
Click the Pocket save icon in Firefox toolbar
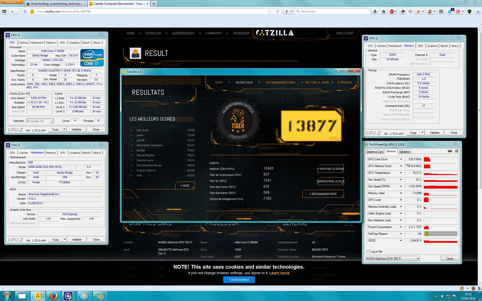pyautogui.click(x=4, y=12)
